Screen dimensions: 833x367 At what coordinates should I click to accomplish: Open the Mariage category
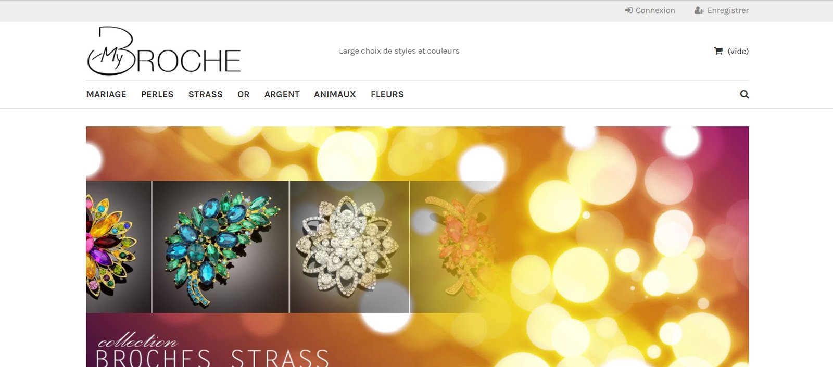pyautogui.click(x=106, y=94)
